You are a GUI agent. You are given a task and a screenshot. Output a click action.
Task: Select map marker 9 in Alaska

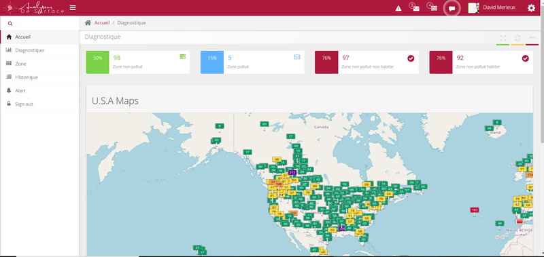coord(219,127)
